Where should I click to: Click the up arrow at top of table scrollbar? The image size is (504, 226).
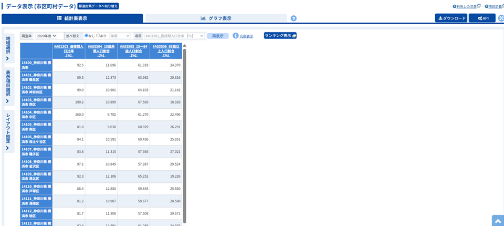pyautogui.click(x=185, y=45)
